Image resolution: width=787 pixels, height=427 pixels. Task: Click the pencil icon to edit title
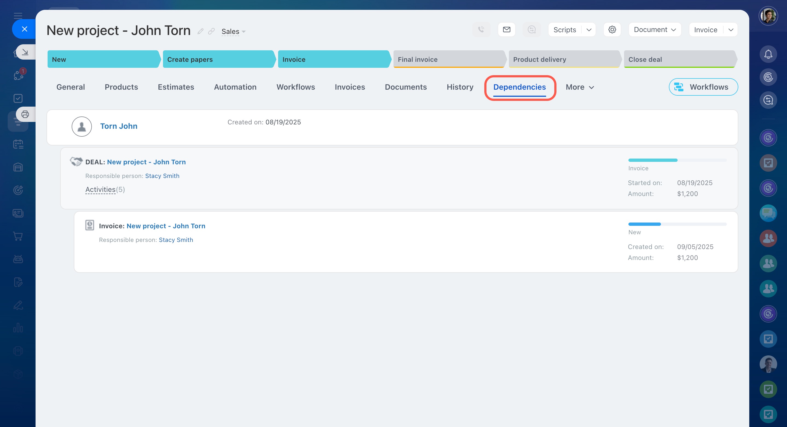point(200,31)
